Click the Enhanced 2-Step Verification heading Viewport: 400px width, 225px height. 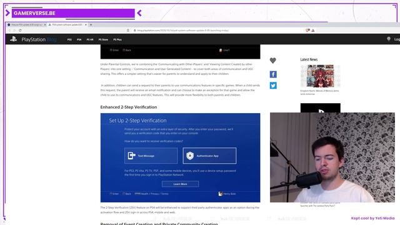tap(129, 107)
